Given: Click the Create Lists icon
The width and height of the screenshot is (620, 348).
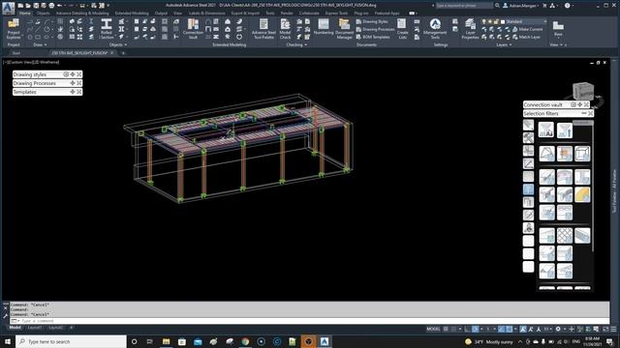Looking at the screenshot, I should tap(402, 28).
